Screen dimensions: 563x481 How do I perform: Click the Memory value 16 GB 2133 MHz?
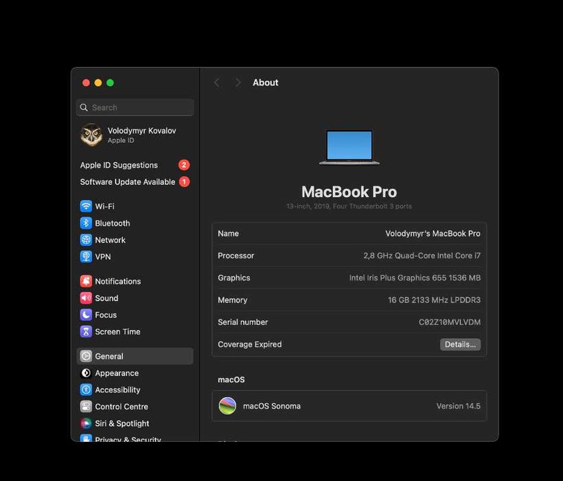pyautogui.click(x=434, y=300)
